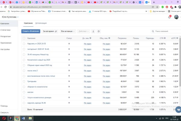Open the Действия actions dropdown
This screenshot has height=121, width=181.
point(84,31)
